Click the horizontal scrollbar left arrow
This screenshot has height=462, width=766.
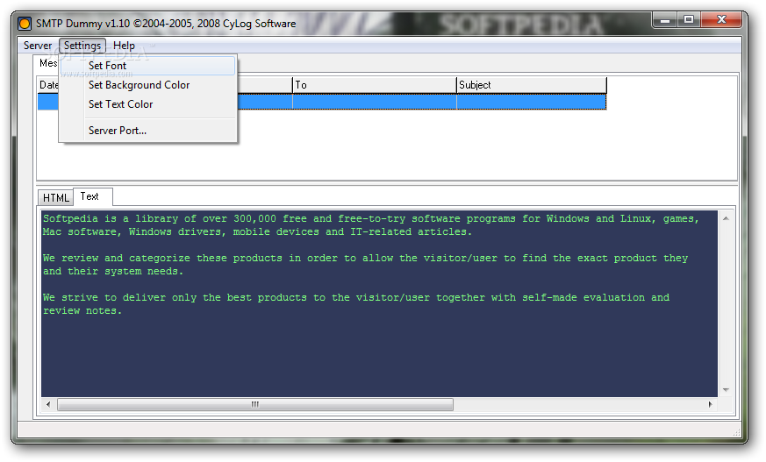coord(48,404)
